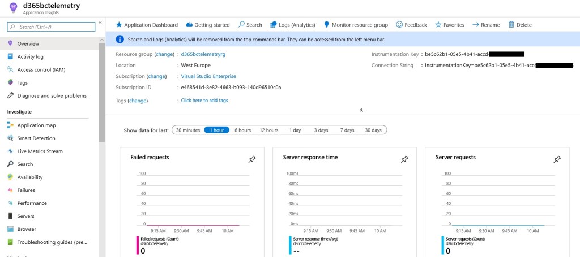Viewport: 580px width, 257px height.
Task: Select the 1 hour time range
Action: [x=217, y=130]
